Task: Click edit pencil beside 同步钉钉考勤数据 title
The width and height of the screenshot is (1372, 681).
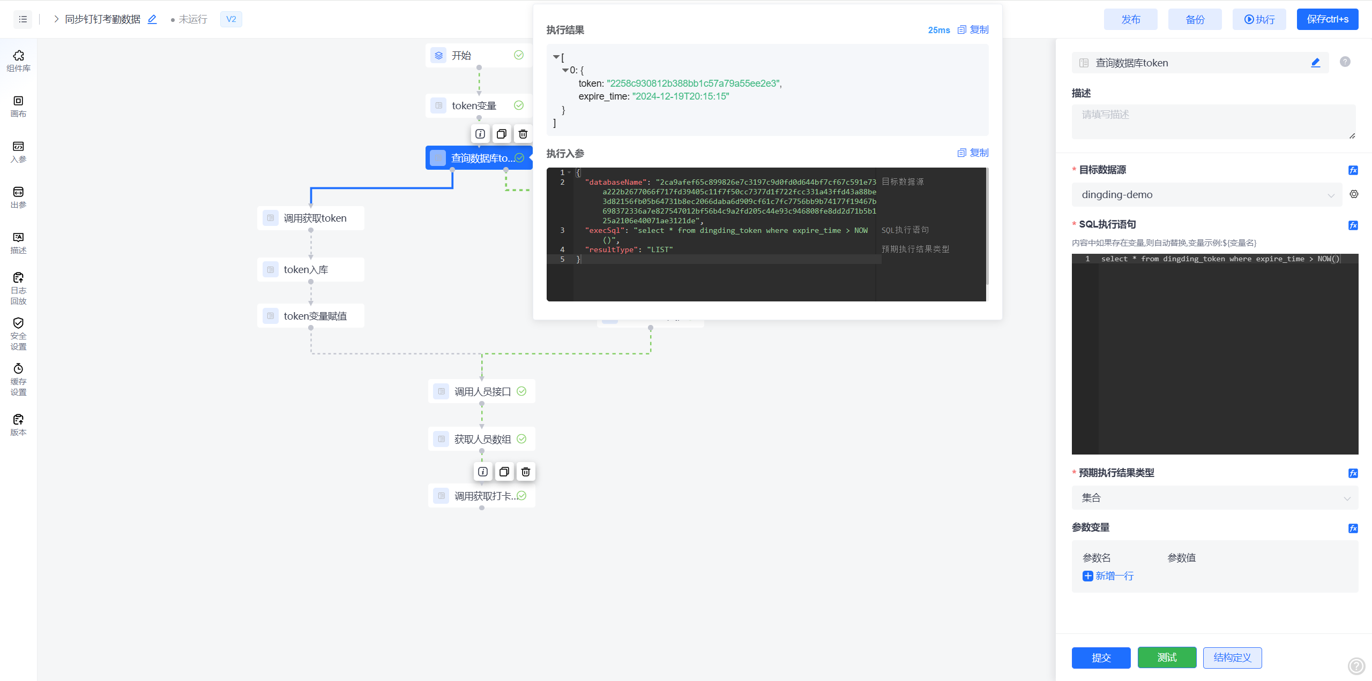Action: 152,19
